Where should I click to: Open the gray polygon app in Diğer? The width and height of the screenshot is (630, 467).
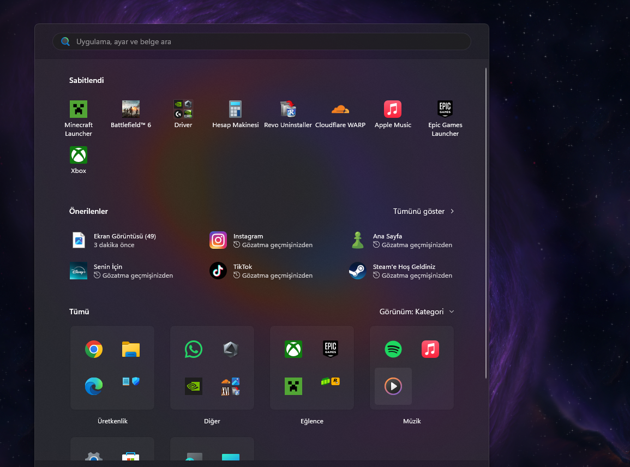(231, 349)
